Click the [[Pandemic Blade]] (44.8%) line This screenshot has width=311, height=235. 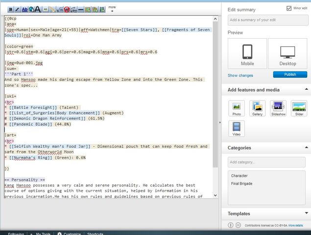38,124
